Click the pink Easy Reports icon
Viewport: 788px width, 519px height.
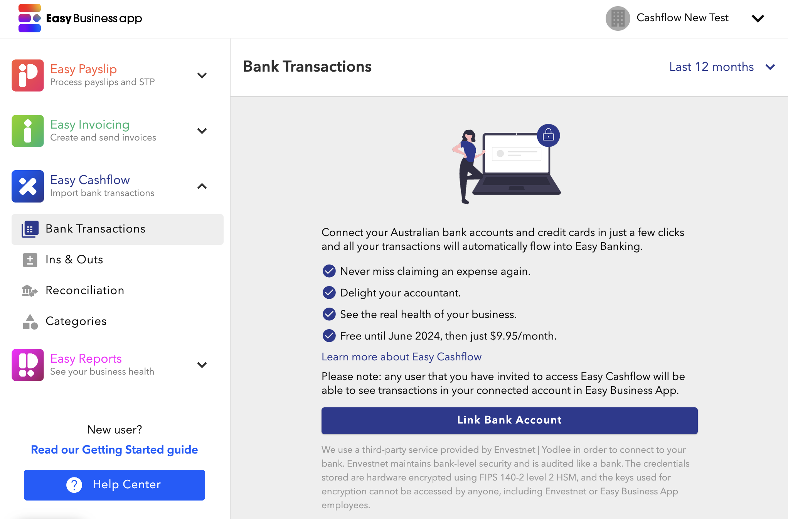(28, 365)
